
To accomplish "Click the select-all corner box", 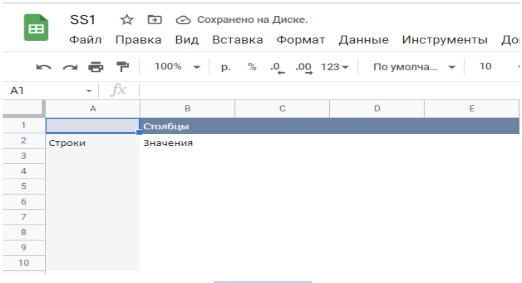I will point(24,109).
